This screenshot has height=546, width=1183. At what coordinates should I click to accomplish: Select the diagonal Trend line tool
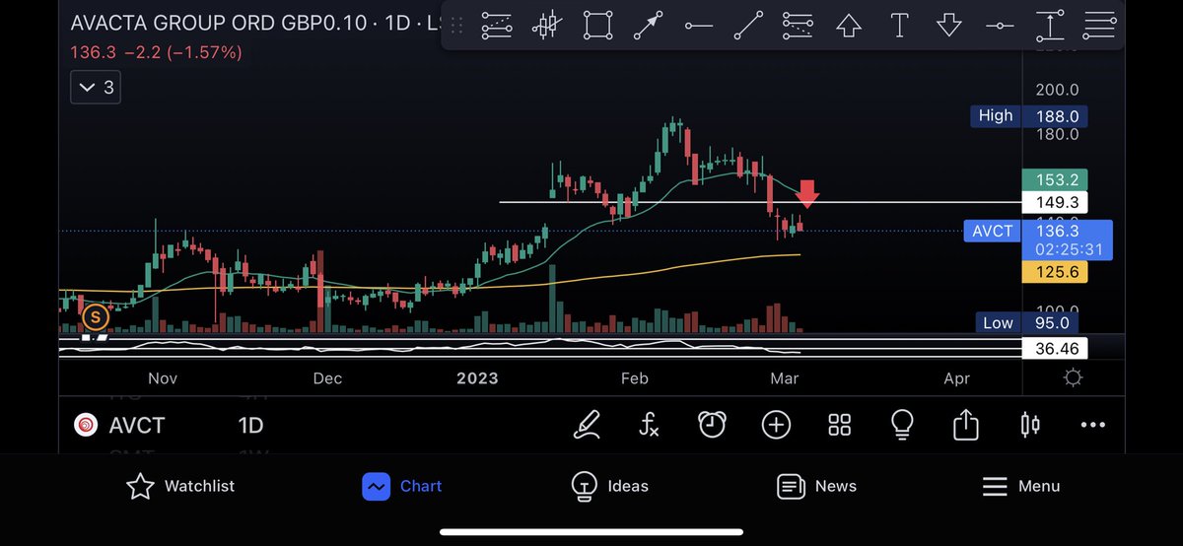point(748,25)
